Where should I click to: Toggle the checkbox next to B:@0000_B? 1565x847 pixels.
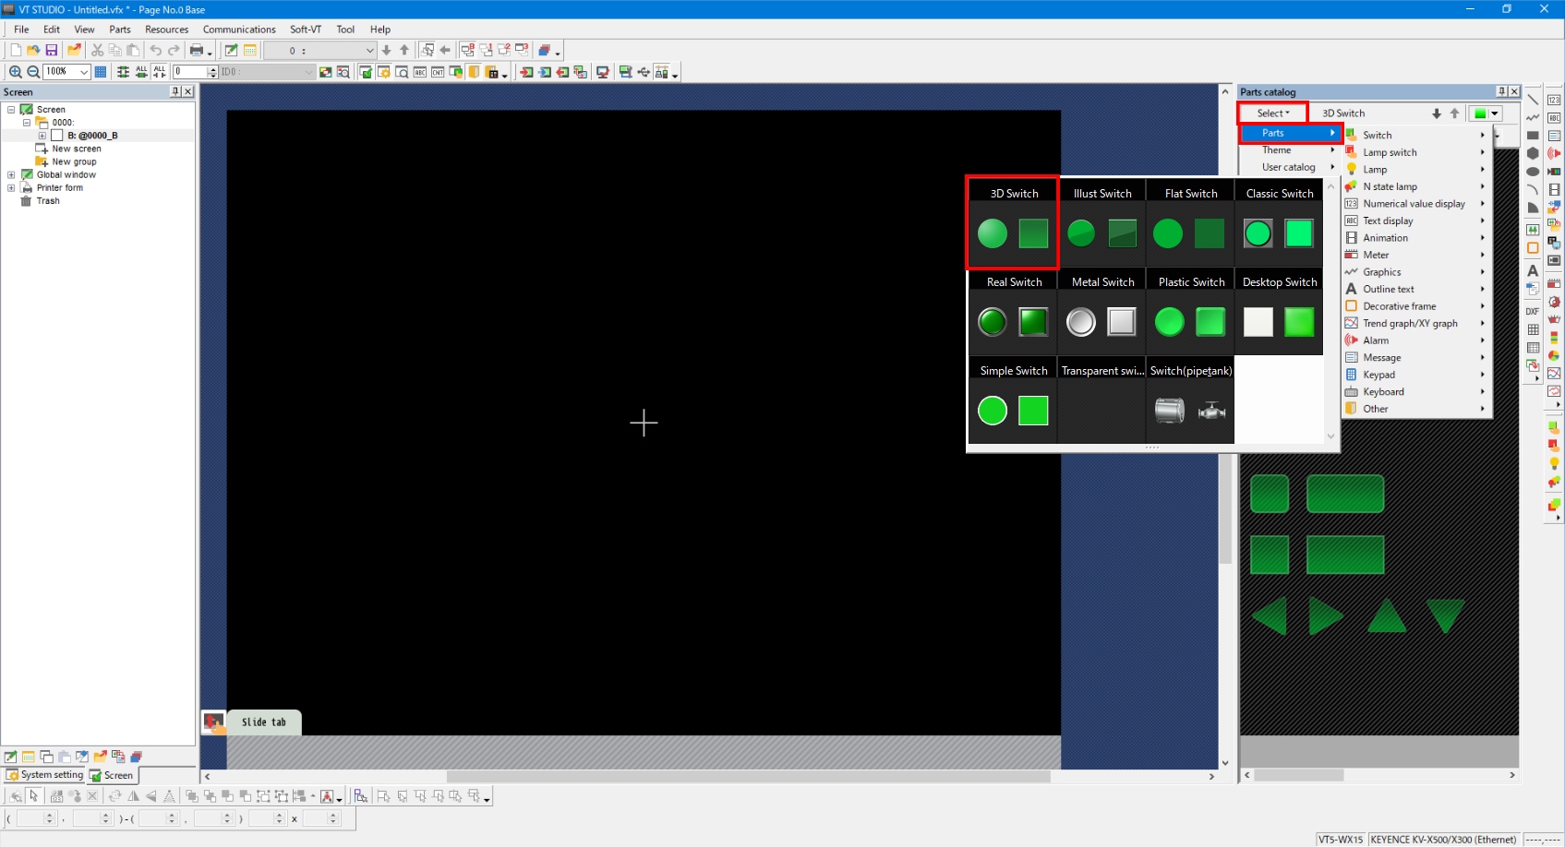[57, 136]
